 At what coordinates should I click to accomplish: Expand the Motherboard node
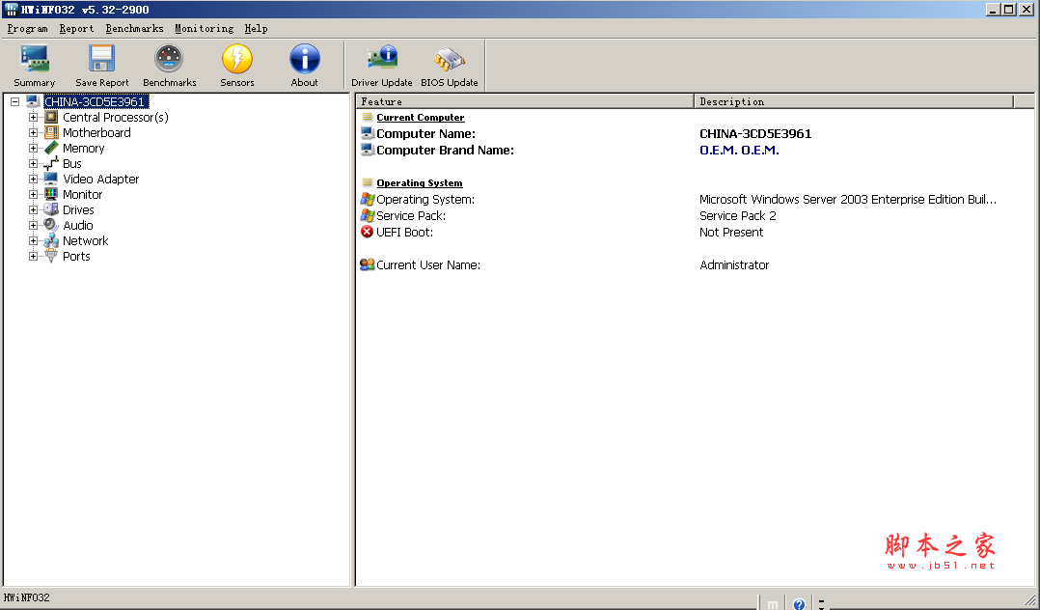33,133
